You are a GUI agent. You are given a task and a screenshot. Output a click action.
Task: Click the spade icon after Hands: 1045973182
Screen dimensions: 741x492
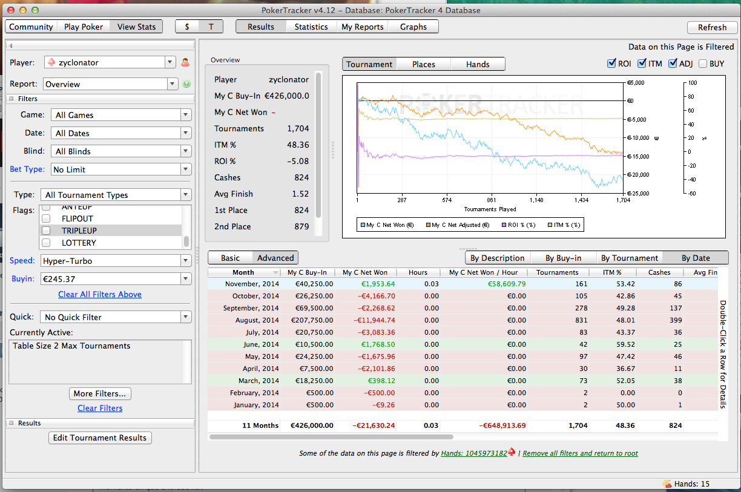pyautogui.click(x=512, y=452)
